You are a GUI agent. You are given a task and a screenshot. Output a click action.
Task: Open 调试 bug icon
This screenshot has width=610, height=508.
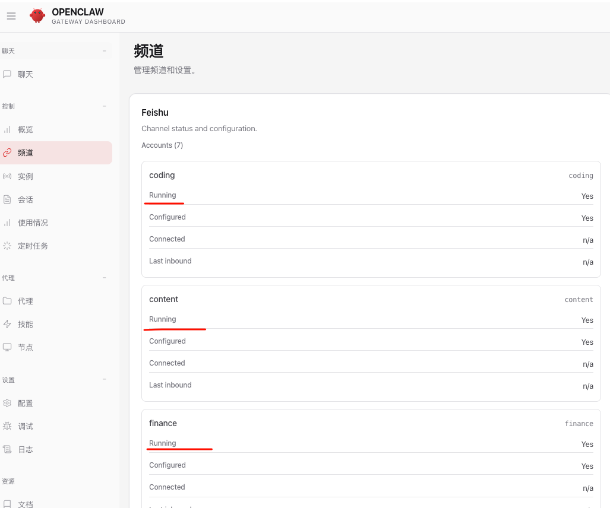(x=7, y=426)
